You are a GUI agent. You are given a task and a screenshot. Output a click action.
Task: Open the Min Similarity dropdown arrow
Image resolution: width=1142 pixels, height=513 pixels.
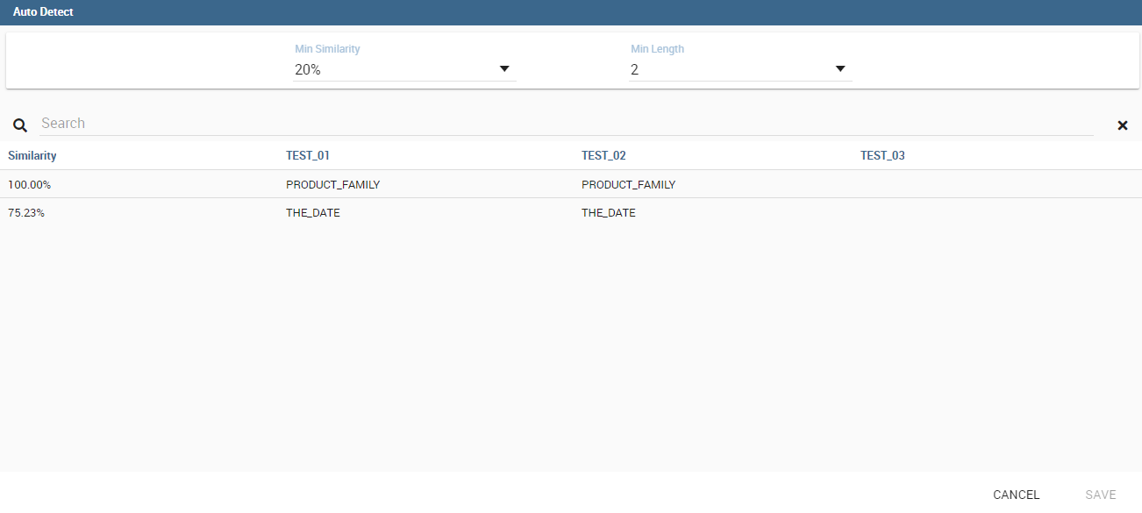[504, 69]
